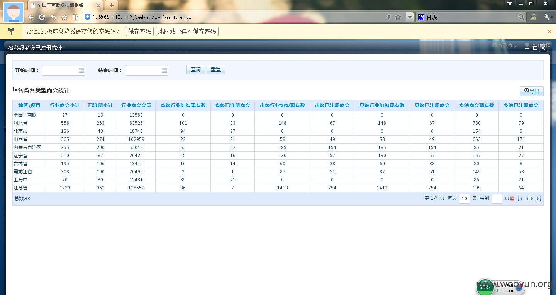Click the key icon in password bar

click(11, 31)
